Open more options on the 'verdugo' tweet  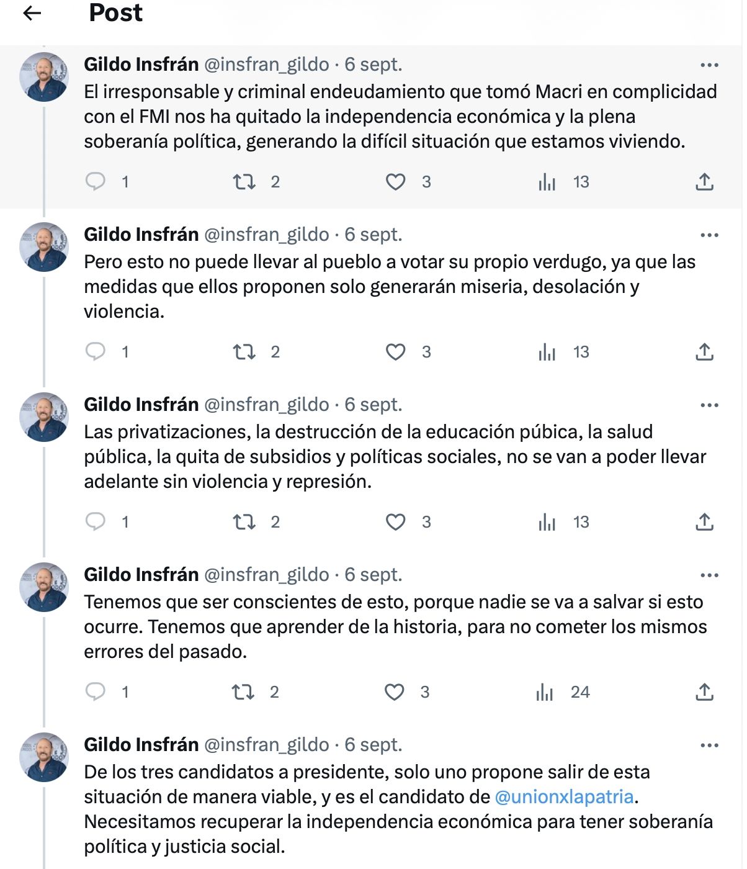(709, 235)
